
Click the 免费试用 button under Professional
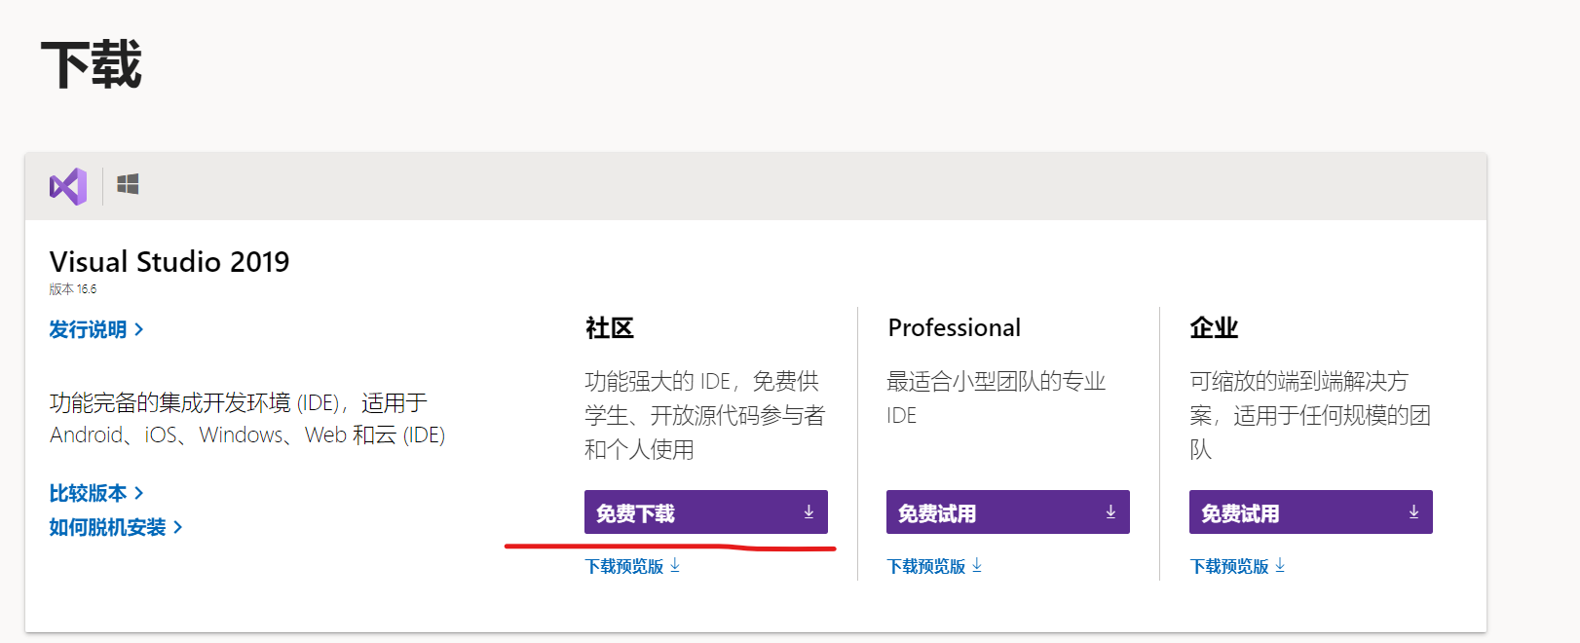[1008, 512]
